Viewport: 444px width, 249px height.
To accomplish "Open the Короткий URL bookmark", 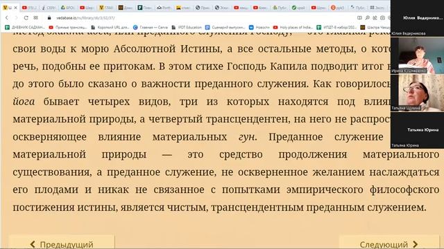I will pyautogui.click(x=110, y=28).
